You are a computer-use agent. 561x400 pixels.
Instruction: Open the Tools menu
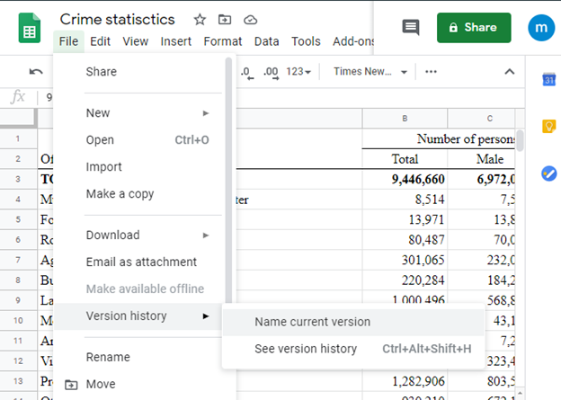[x=306, y=41]
